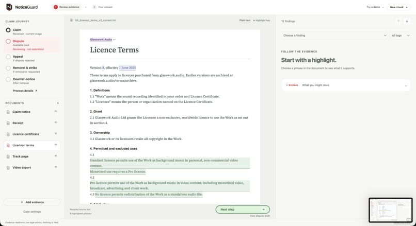416x226 pixels.
Task: Click the 9 highlighted phrases status text
Action: (81, 214)
